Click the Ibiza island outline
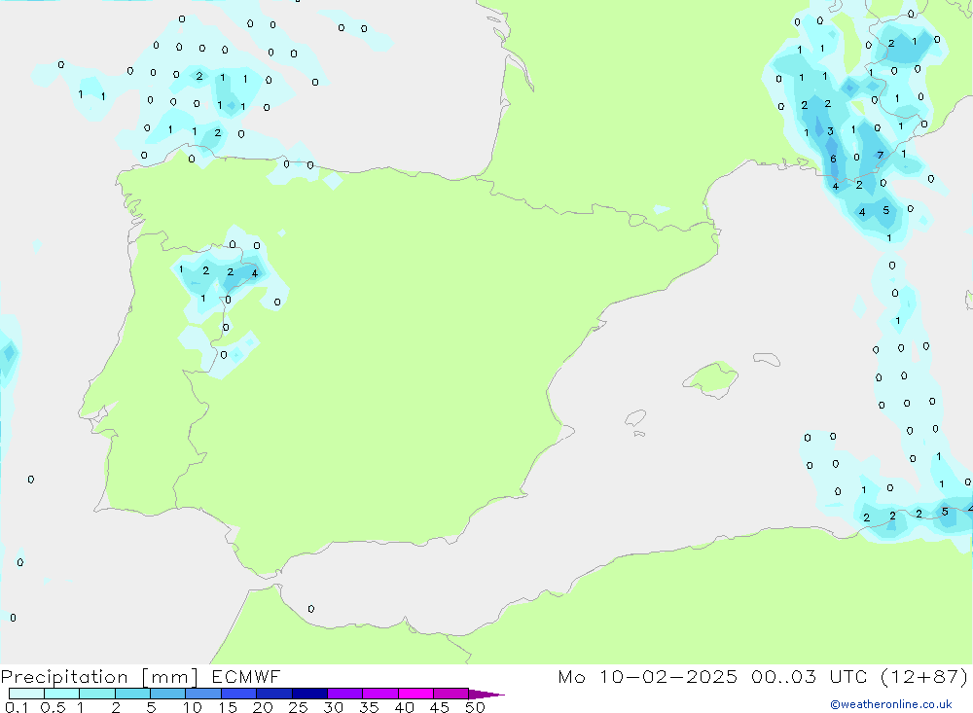 pyautogui.click(x=634, y=418)
